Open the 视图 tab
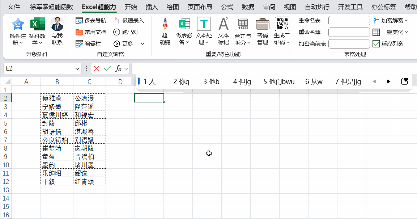 (x=290, y=7)
